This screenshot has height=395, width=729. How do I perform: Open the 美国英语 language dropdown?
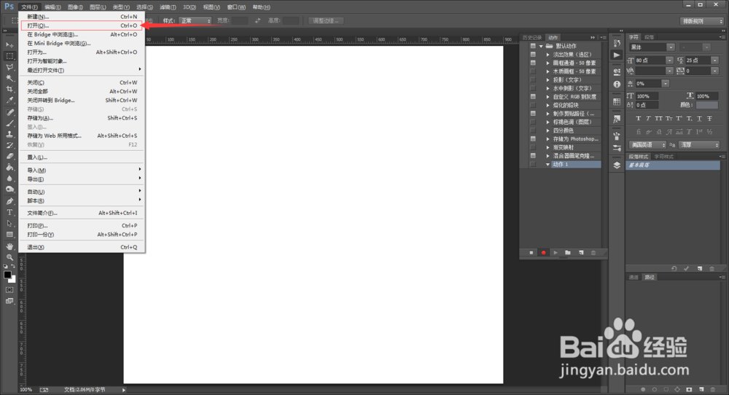point(647,145)
